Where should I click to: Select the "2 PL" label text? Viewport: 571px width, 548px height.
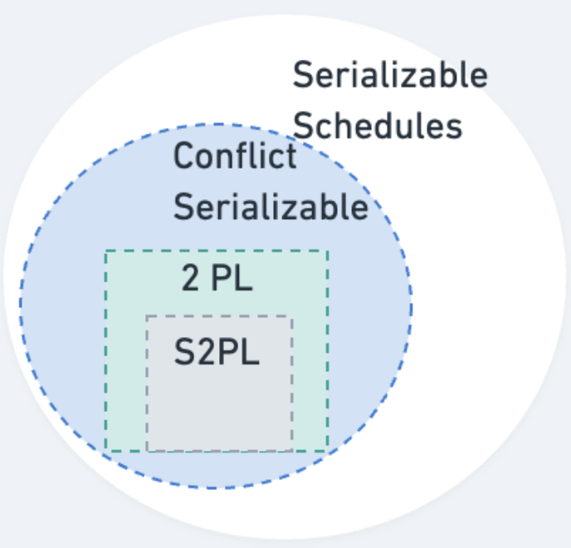[217, 279]
